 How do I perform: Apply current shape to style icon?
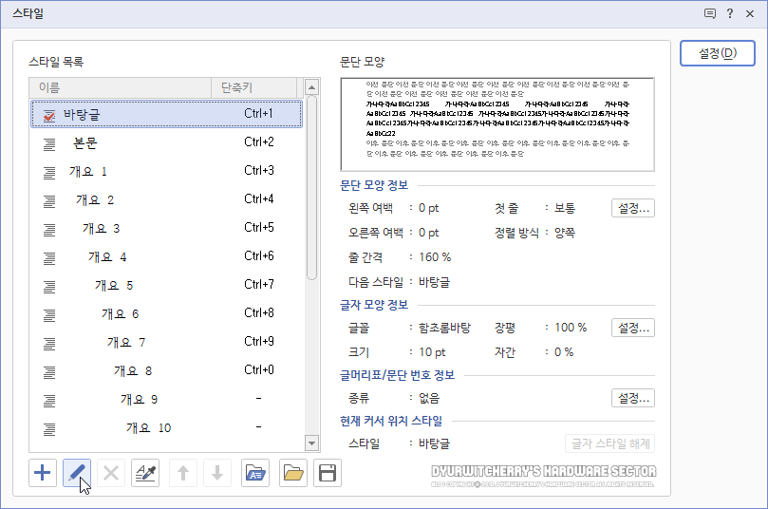(x=145, y=473)
